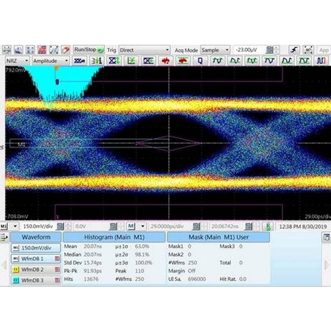The image size is (331, 331).
Task: Select the Q-factor measurement icon
Action: 200,61
